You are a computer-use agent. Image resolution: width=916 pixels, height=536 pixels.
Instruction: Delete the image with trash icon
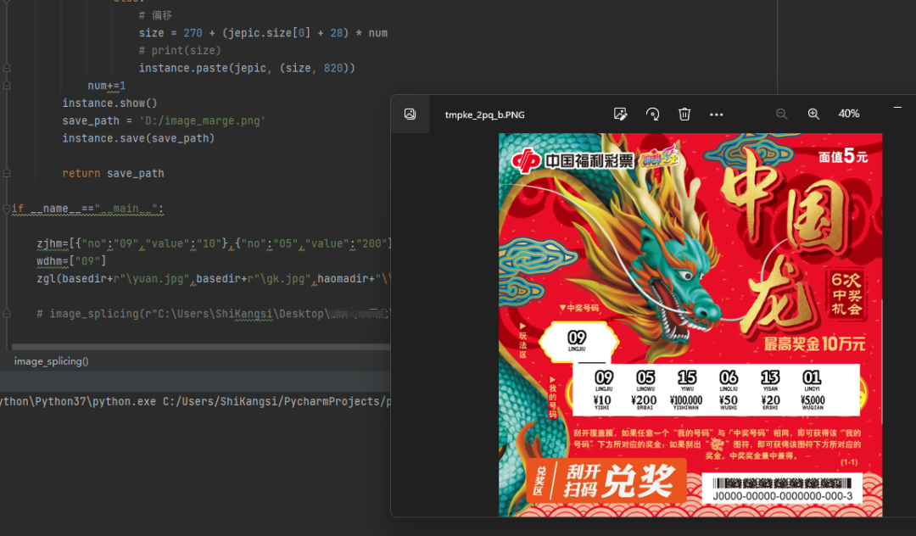click(x=684, y=114)
